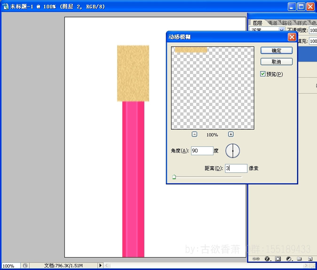Maximize the 未标题-1 document window
The height and width of the screenshot is (270, 317).
301,7
